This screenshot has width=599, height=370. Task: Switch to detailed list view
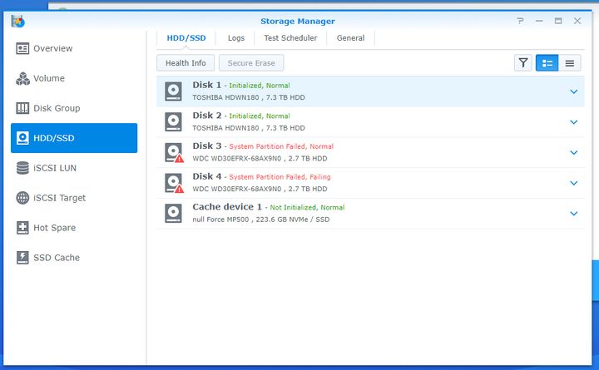coord(547,62)
